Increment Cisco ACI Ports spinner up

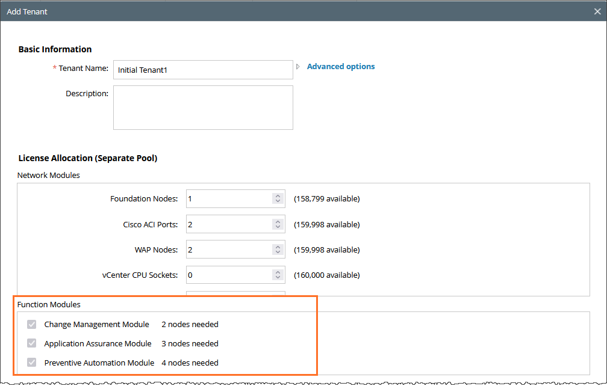[278, 221]
